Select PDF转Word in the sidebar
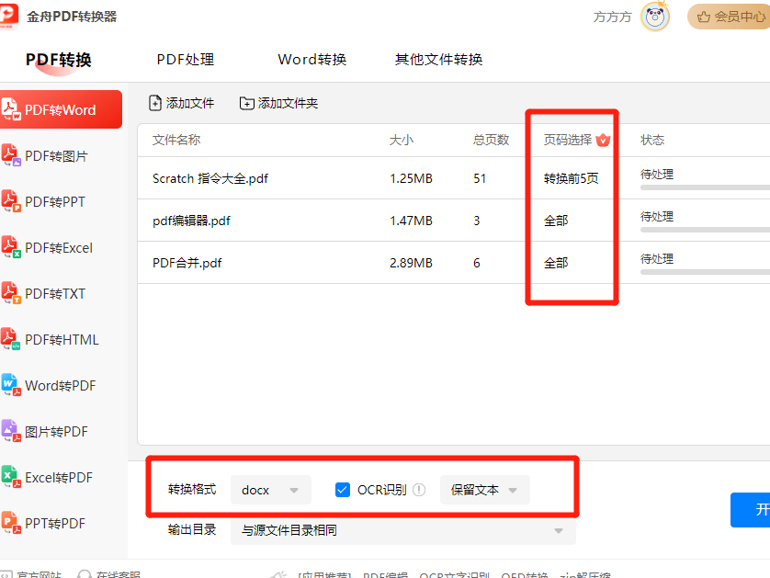This screenshot has height=578, width=770. pos(61,109)
